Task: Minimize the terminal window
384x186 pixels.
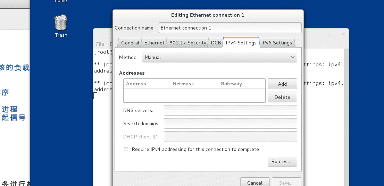Action: (x=323, y=34)
